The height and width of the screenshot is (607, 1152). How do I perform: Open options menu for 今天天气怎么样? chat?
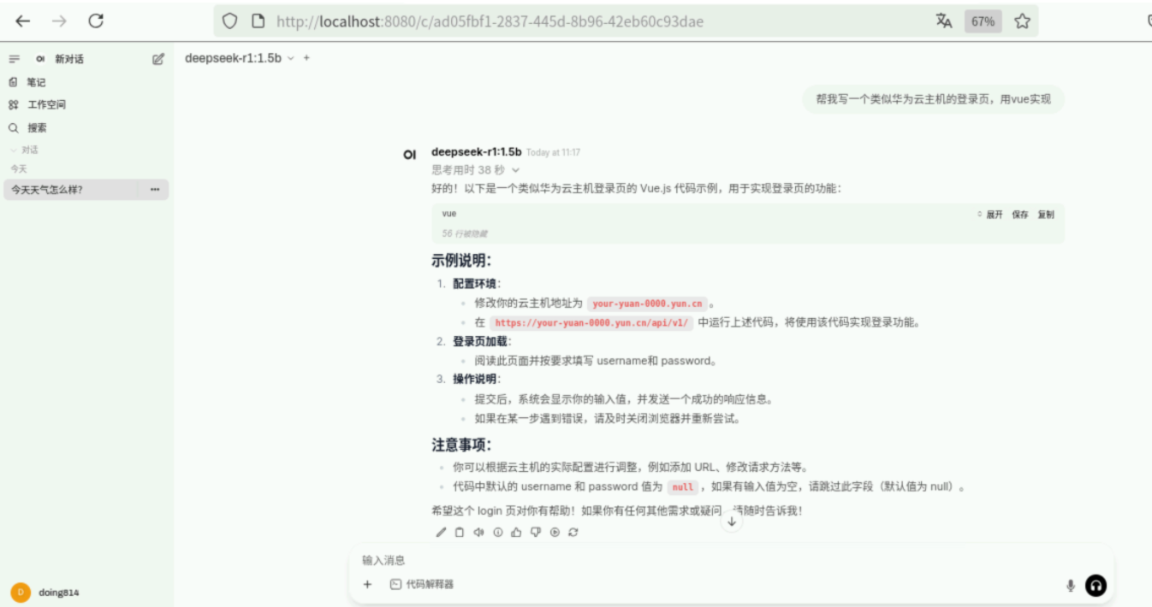click(155, 189)
